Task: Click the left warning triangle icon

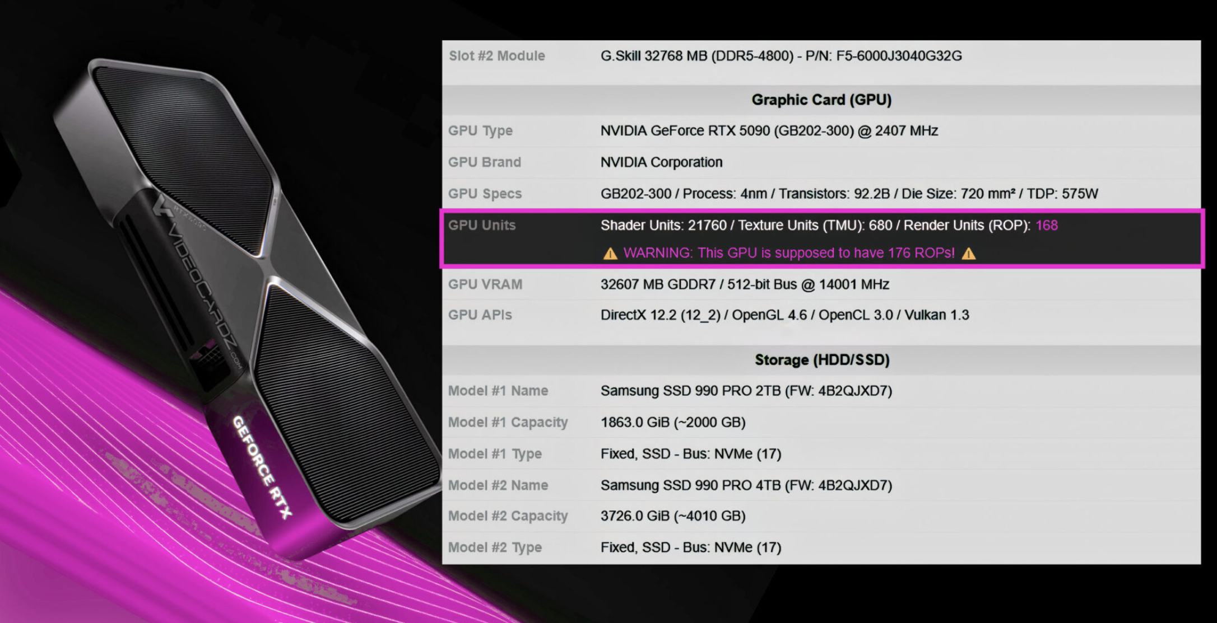Action: click(610, 254)
